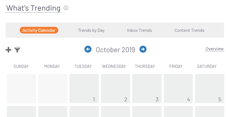The height and width of the screenshot is (117, 226).
Task: Click the blank Monday cell in first week
Action: (53, 88)
